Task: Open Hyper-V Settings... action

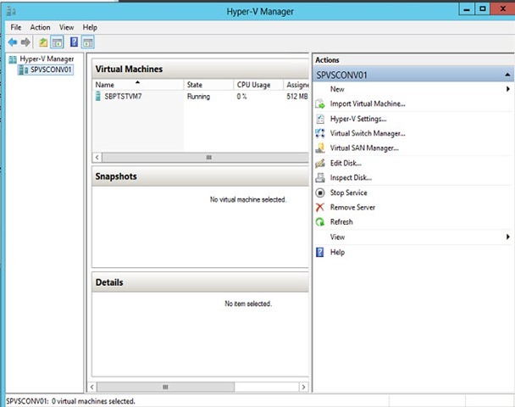Action: click(358, 119)
